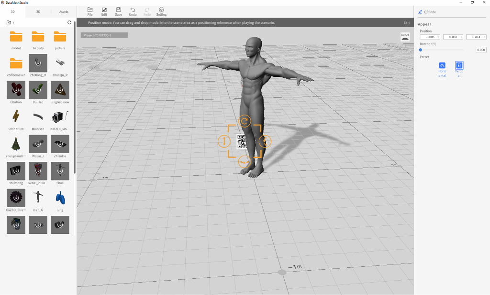Viewport: 490px width, 295px height.
Task: Select the Project-20201230-1 tab
Action: 104,35
